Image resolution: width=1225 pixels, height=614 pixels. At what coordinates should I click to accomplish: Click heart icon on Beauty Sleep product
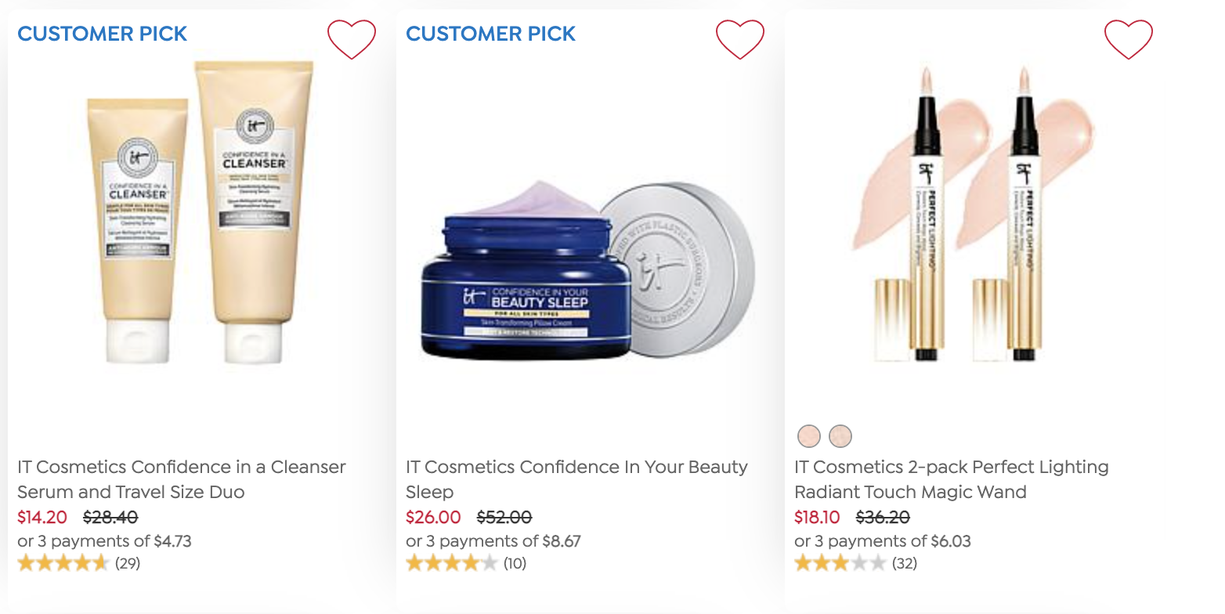point(740,38)
